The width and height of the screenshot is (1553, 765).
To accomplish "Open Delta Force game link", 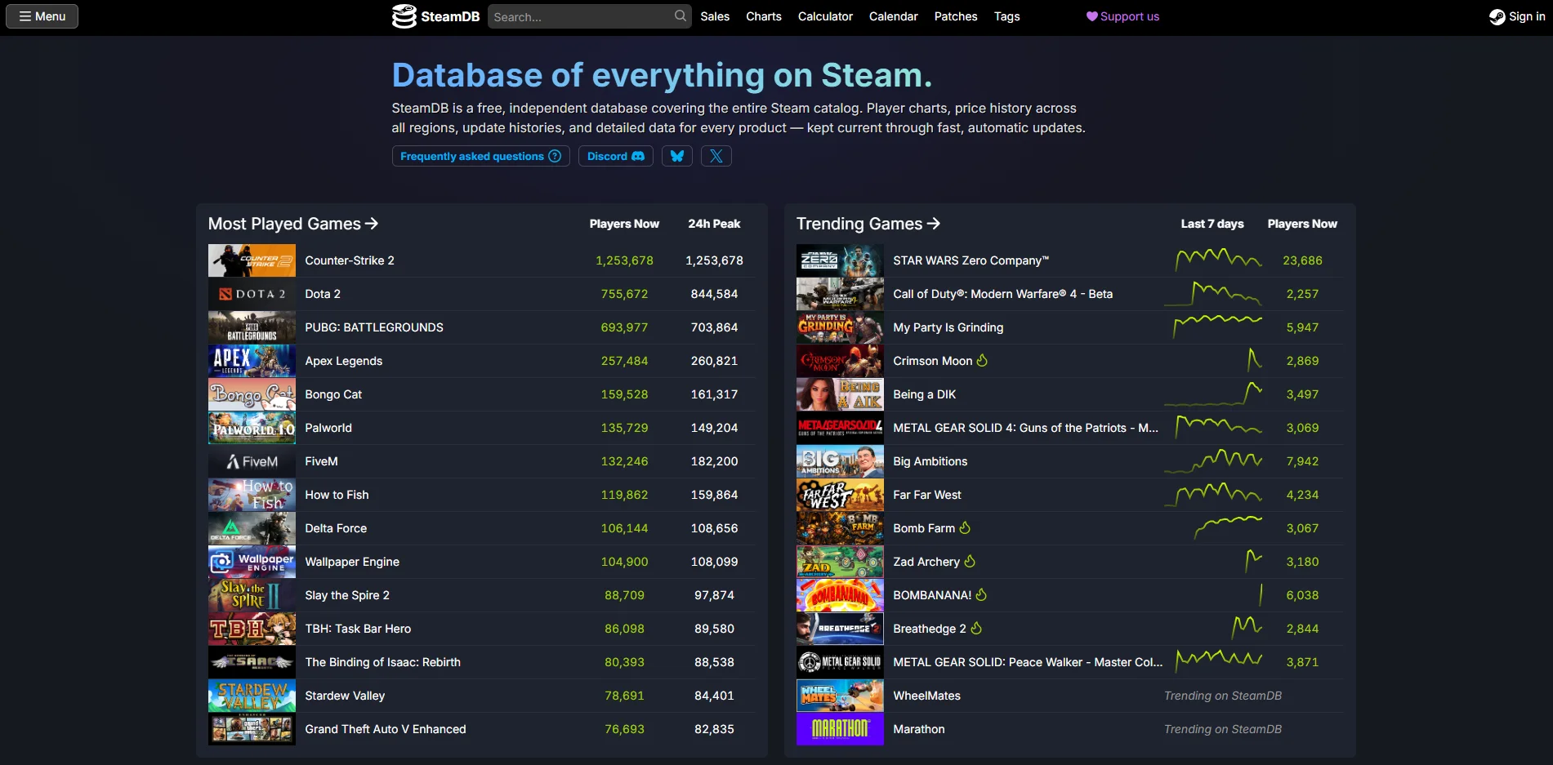I will point(336,528).
